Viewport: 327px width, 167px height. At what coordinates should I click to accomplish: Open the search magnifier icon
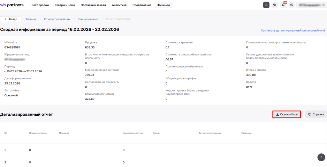(266, 5)
